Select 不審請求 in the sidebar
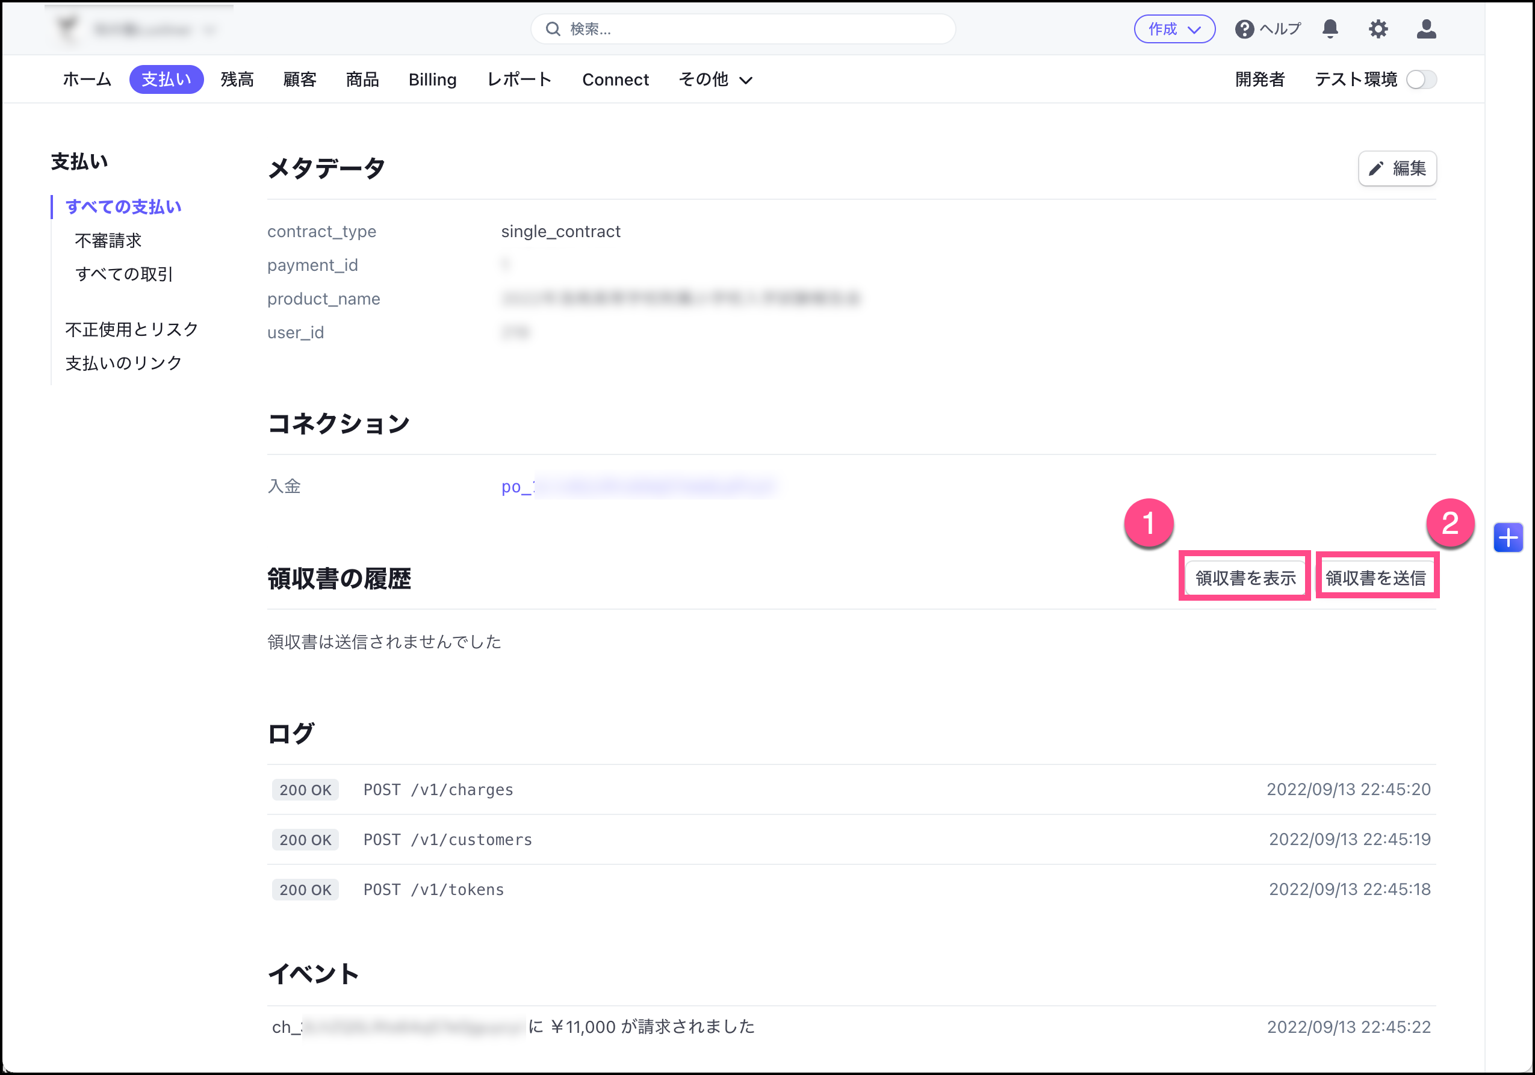Screen dimensions: 1535x1075 click(x=108, y=241)
